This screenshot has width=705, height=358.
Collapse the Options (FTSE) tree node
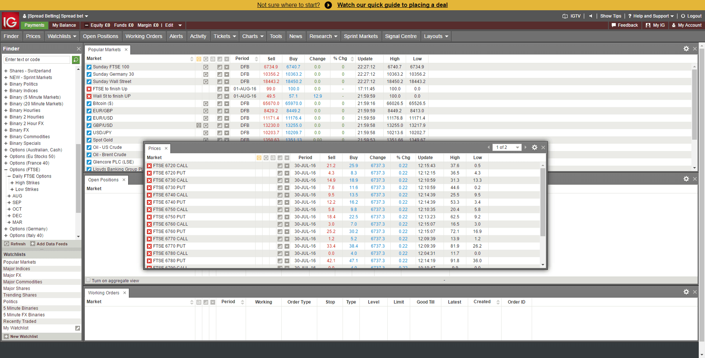coord(6,170)
